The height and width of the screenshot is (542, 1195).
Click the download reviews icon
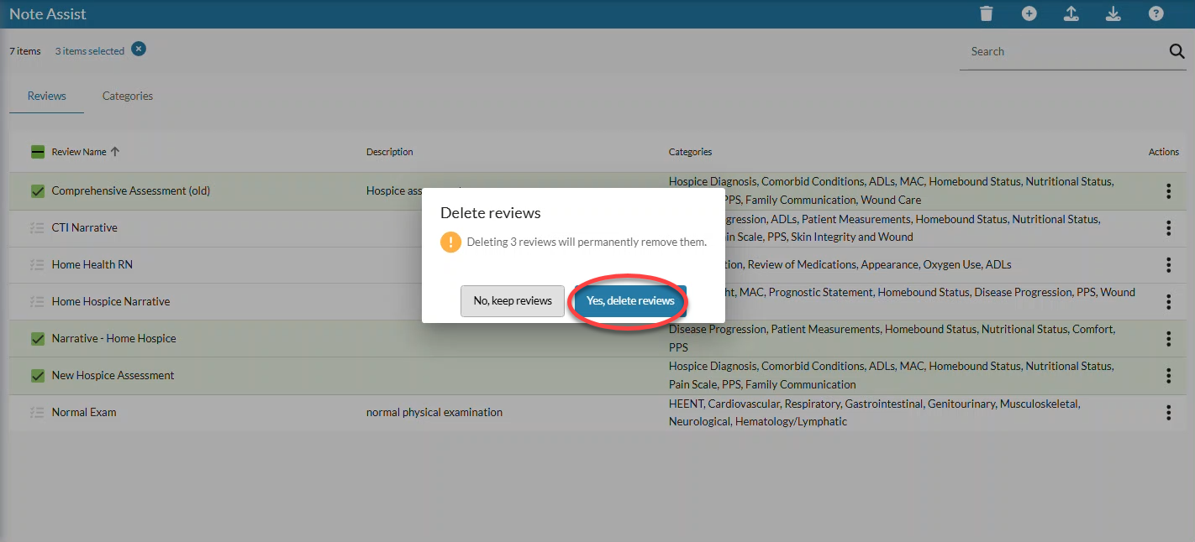point(1113,13)
